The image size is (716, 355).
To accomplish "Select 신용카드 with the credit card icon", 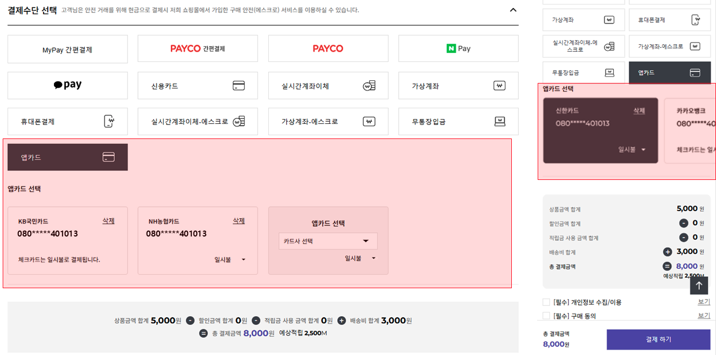I will coord(198,86).
